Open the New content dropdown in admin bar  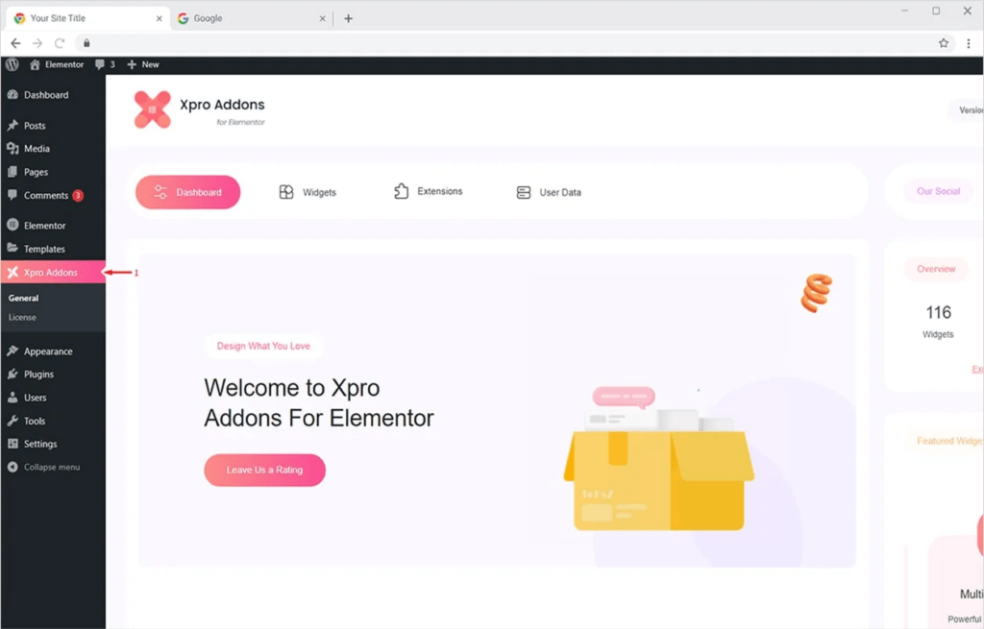[x=143, y=64]
